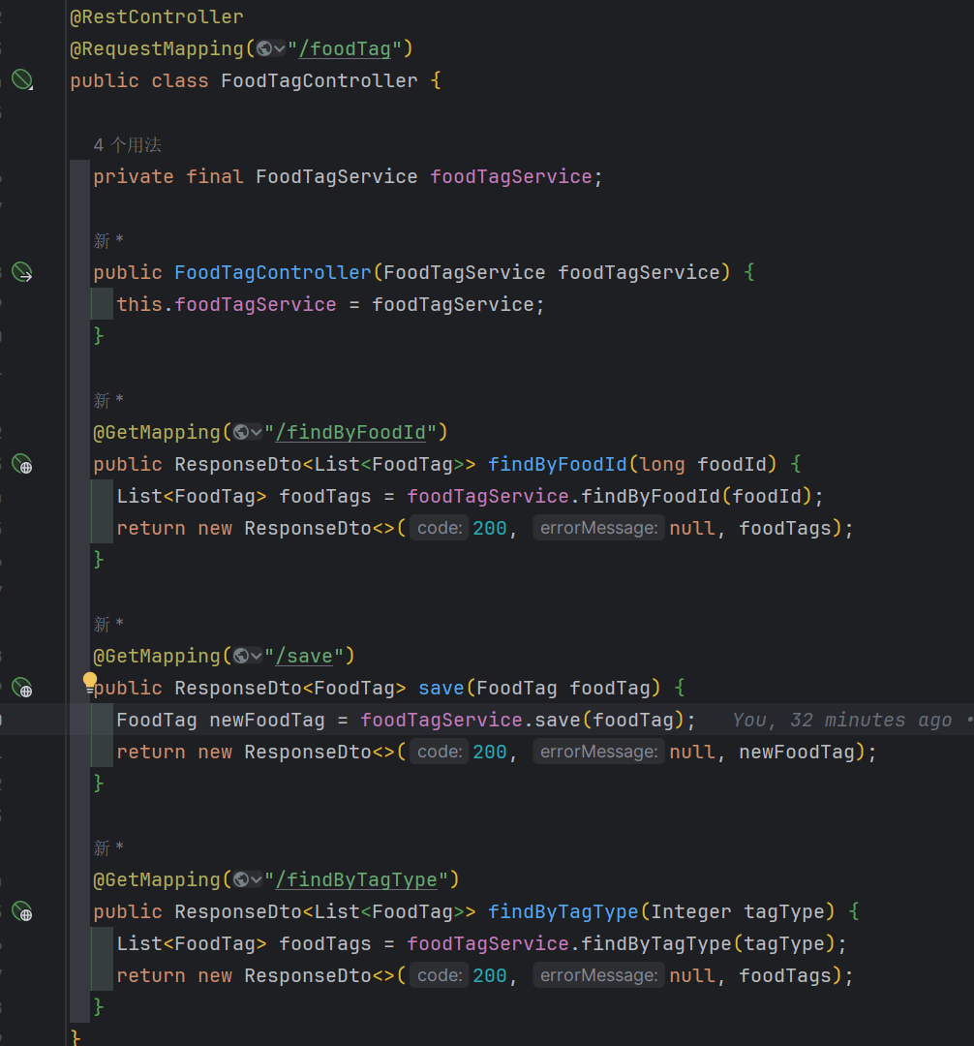Click the "新 *" hint above the findByTagType mapping
The width and height of the screenshot is (974, 1046).
pyautogui.click(x=108, y=847)
